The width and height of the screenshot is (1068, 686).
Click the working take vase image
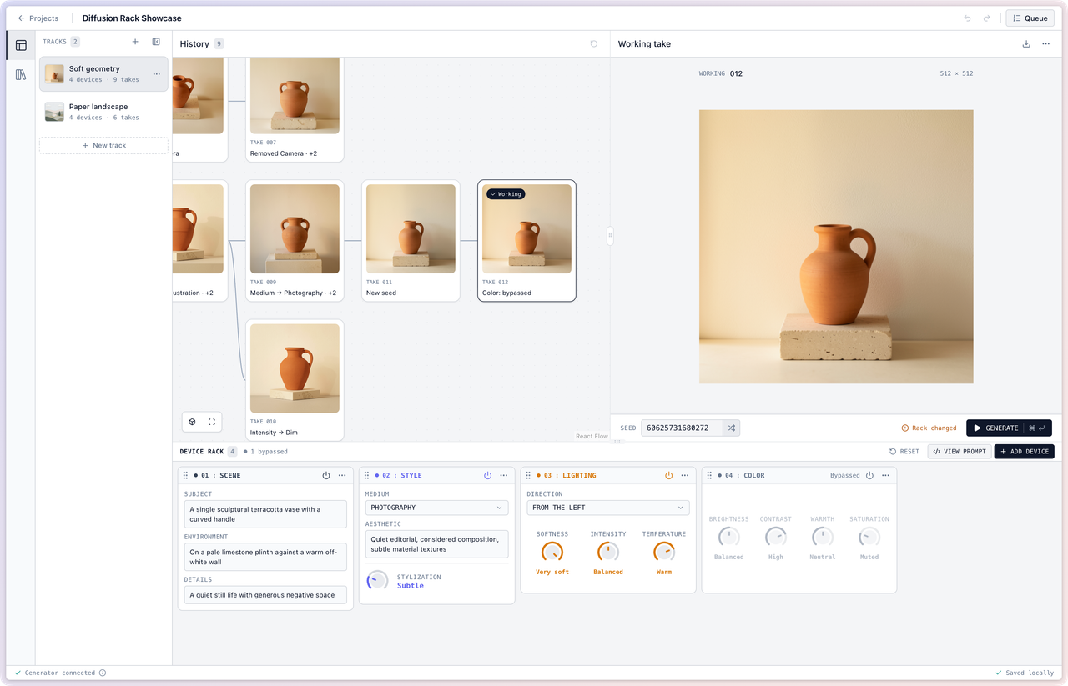pyautogui.click(x=836, y=247)
